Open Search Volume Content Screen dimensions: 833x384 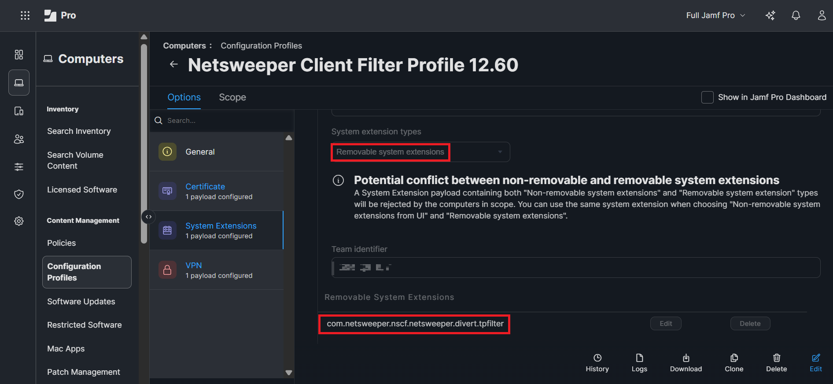pyautogui.click(x=75, y=160)
